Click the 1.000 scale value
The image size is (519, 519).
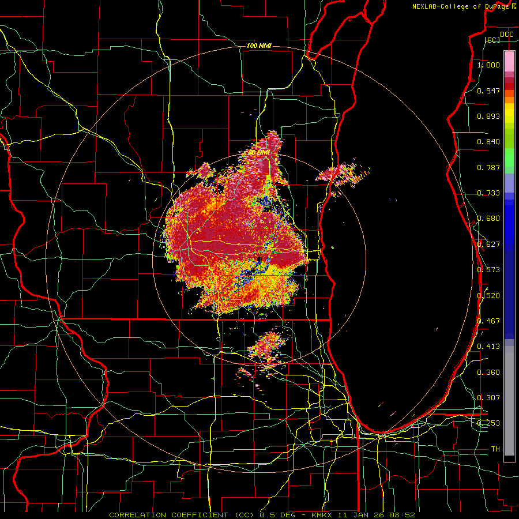pos(488,65)
